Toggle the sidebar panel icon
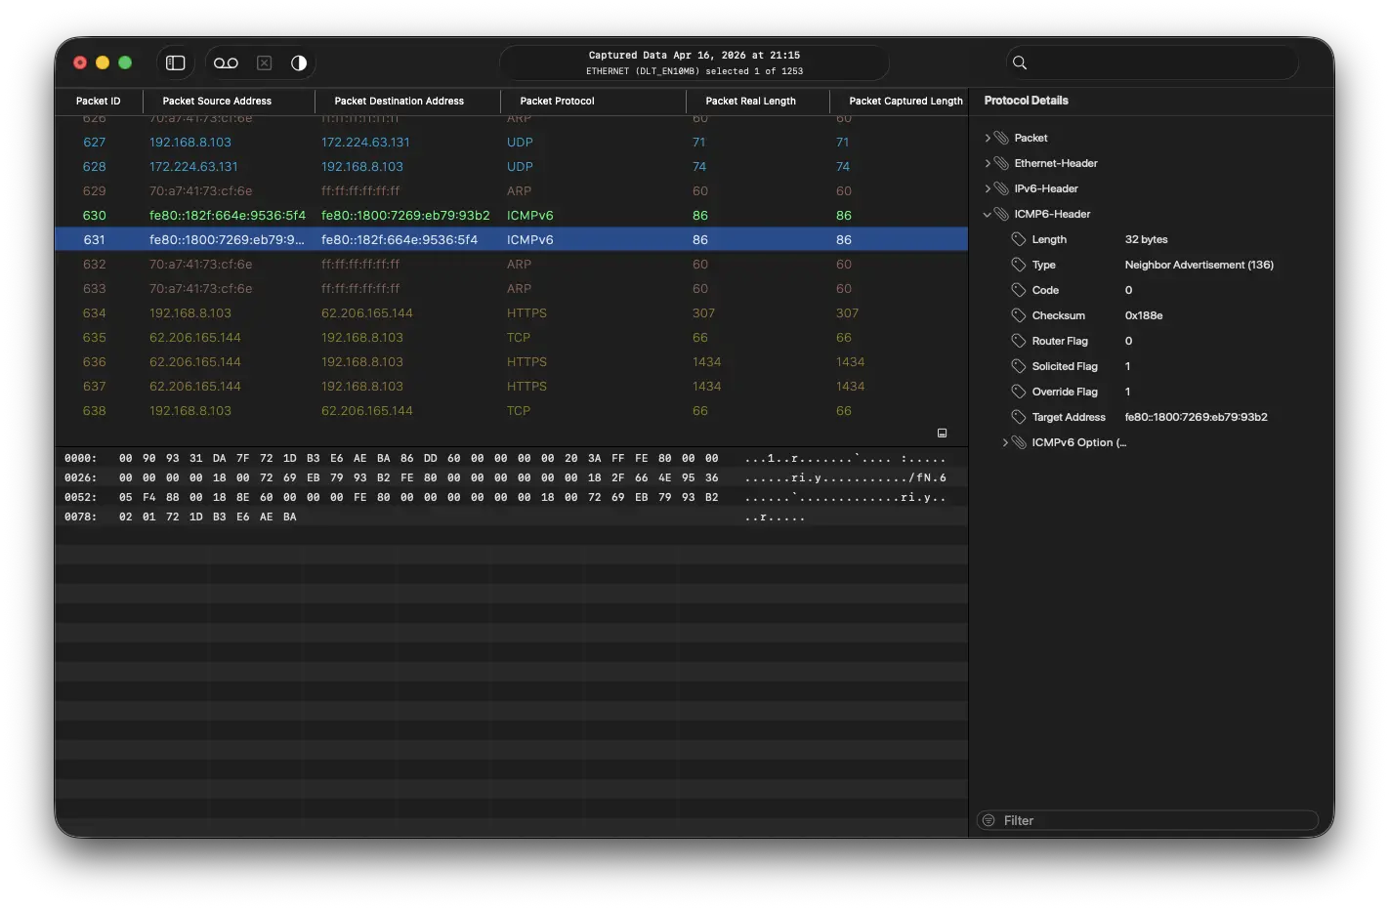This screenshot has width=1389, height=910. [x=175, y=62]
